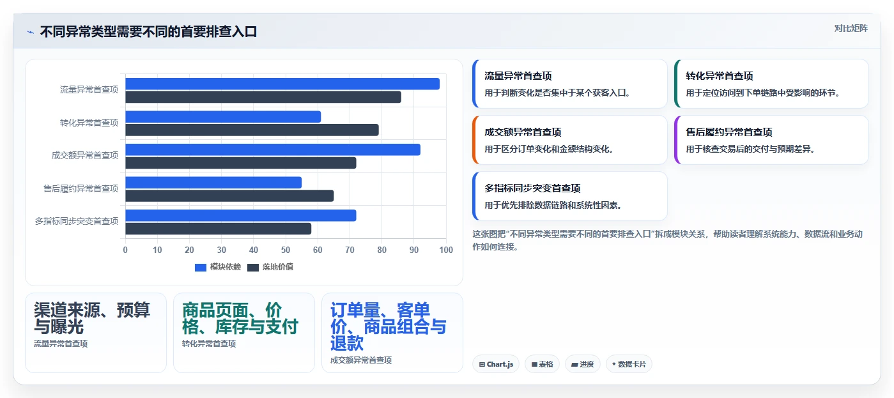Viewport: 894px width, 398px height.
Task: Open the 渠道来源、预算与曝光 stat card
Action: tap(96, 333)
